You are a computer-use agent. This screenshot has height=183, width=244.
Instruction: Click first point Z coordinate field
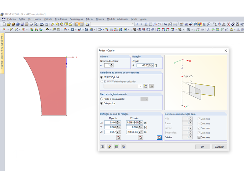(x=110, y=132)
